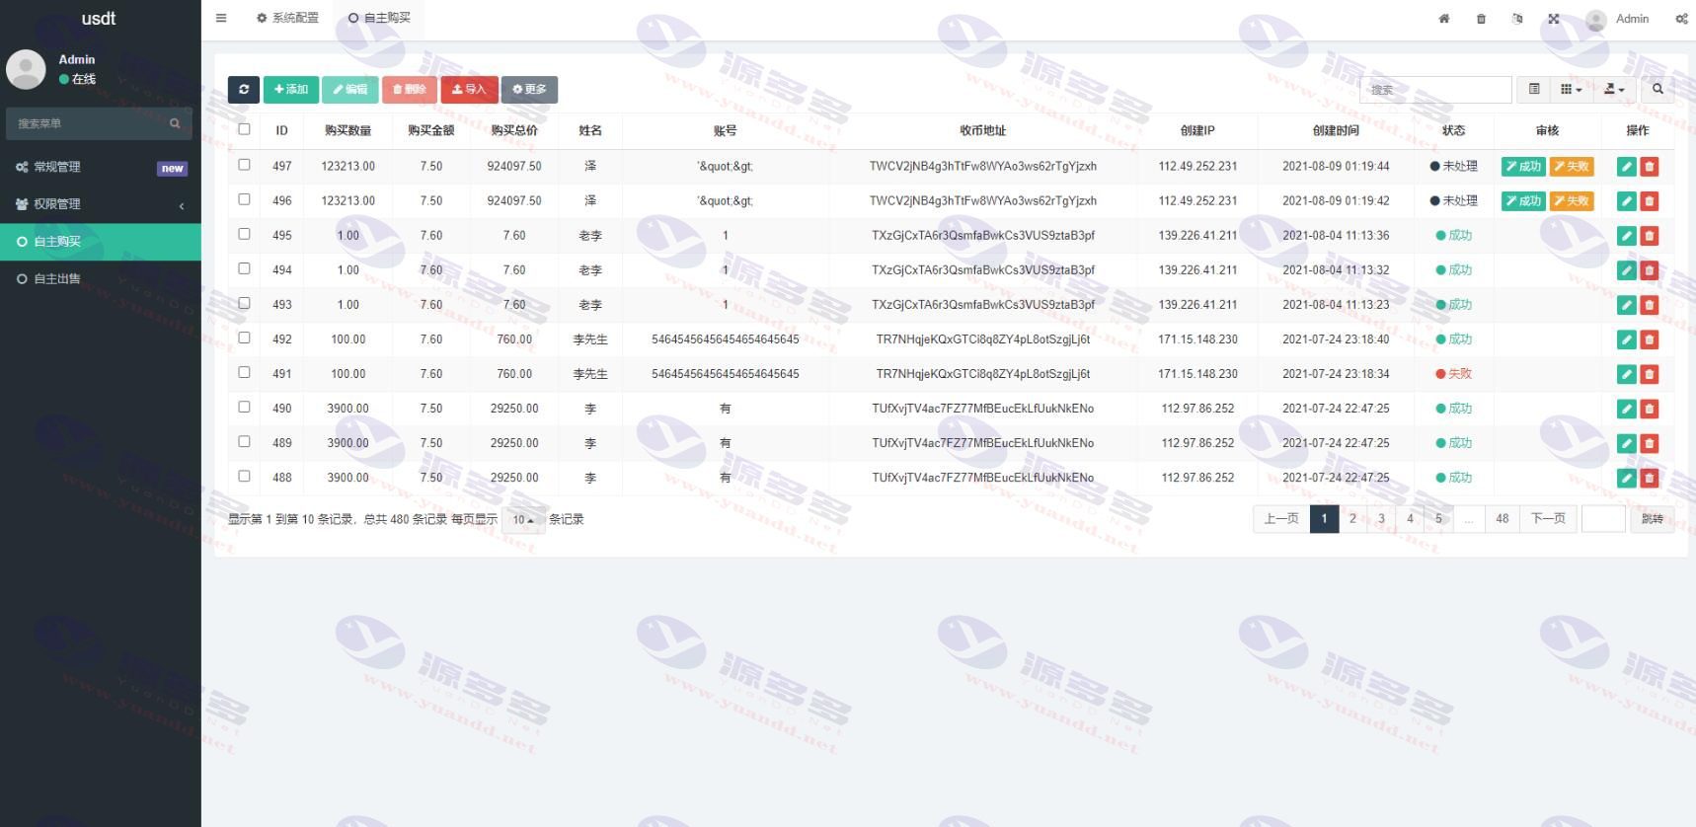
Task: Select row 495 checkbox
Action: tap(244, 234)
